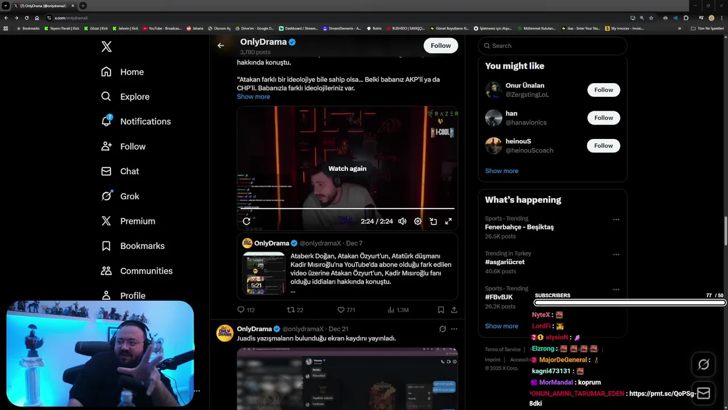Bookmark the post with 1.3M views

pyautogui.click(x=441, y=310)
